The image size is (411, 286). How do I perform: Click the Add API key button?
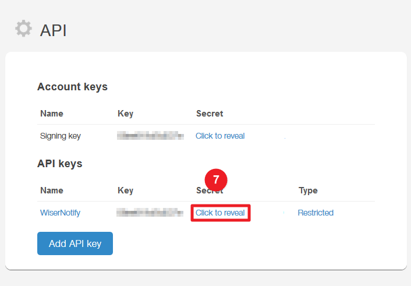coord(75,243)
